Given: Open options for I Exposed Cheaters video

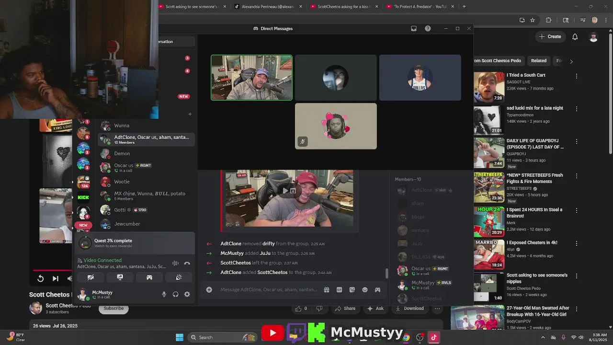Looking at the screenshot, I should (x=576, y=243).
